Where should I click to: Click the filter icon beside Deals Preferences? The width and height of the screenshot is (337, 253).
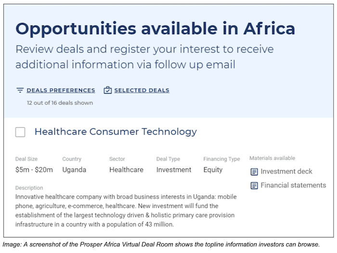tap(20, 90)
